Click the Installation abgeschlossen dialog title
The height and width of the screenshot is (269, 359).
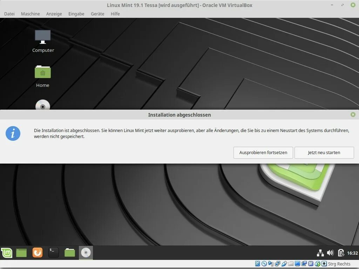click(x=179, y=115)
